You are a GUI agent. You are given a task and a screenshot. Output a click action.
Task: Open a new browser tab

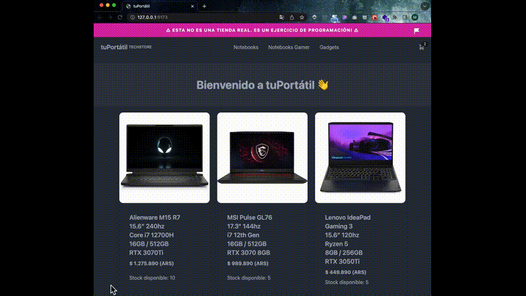tap(204, 6)
